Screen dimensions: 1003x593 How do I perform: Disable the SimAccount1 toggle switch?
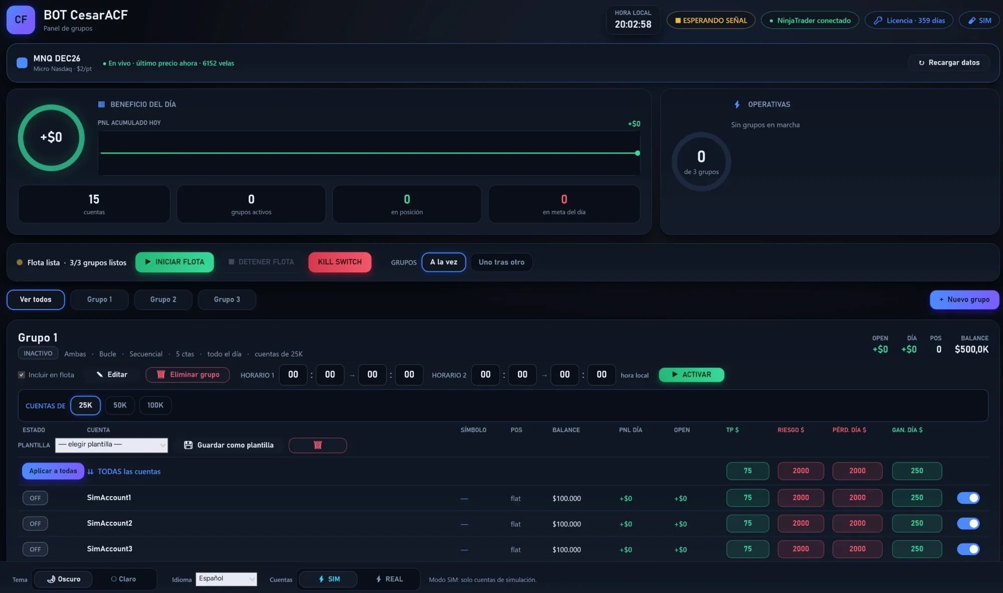[968, 498]
